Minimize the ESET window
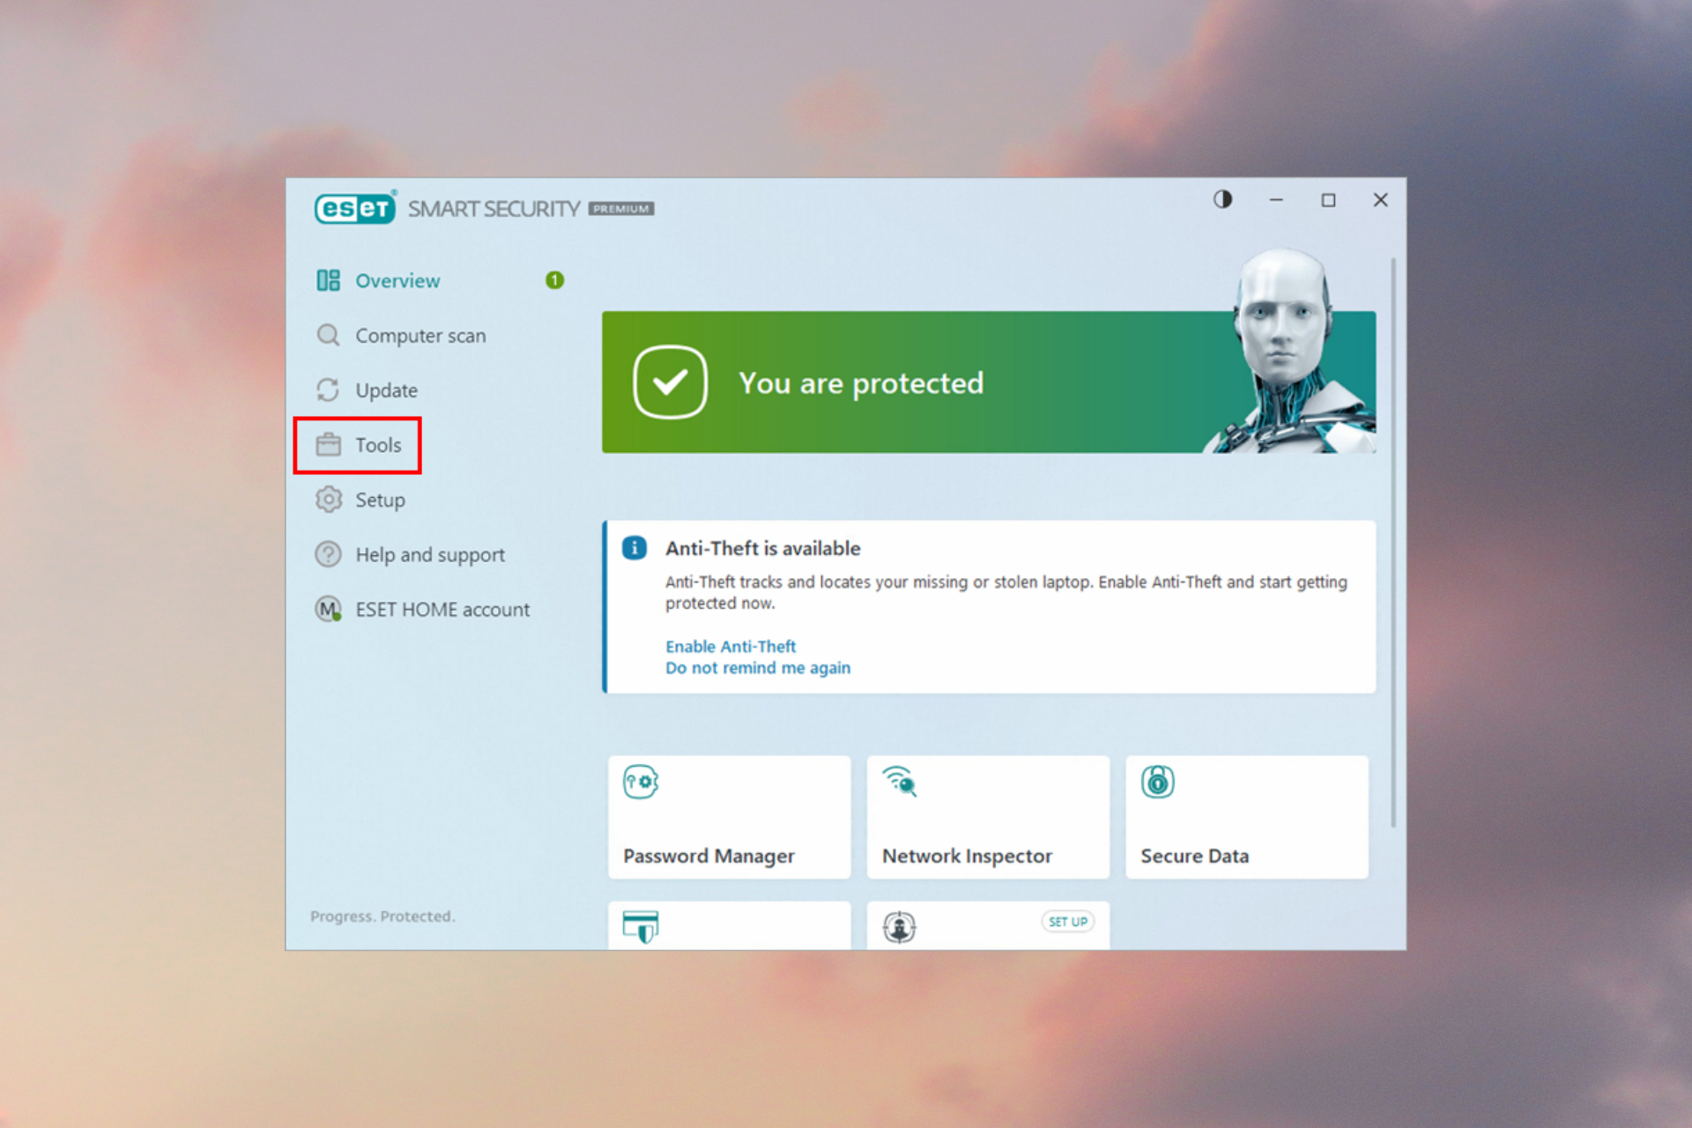This screenshot has width=1692, height=1128. (x=1275, y=200)
